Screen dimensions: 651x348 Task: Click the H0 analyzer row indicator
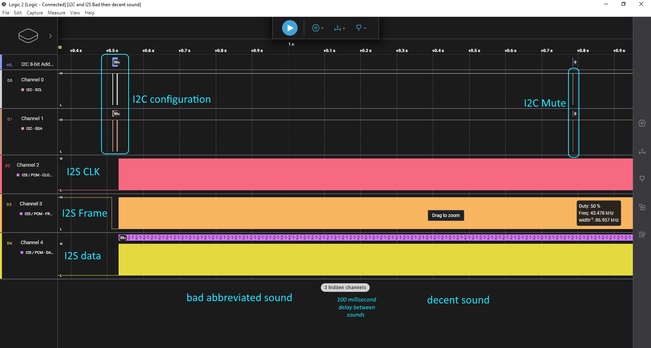coord(9,65)
